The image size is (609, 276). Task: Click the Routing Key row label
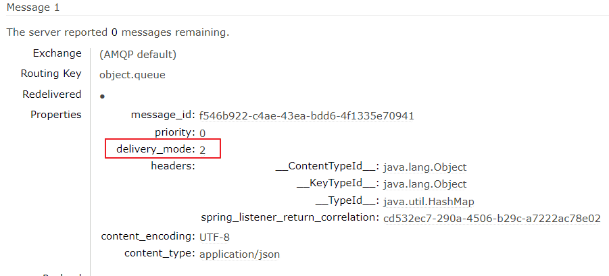(x=51, y=74)
